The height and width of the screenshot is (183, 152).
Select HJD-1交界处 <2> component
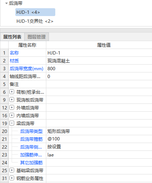35,21
